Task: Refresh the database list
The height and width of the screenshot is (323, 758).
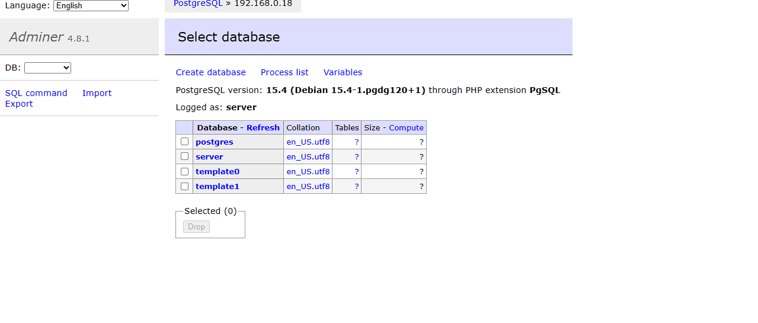Action: coord(263,127)
